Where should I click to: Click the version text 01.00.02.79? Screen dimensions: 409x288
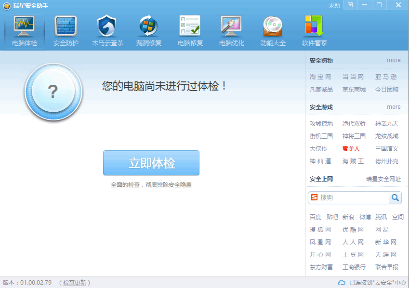point(36,283)
